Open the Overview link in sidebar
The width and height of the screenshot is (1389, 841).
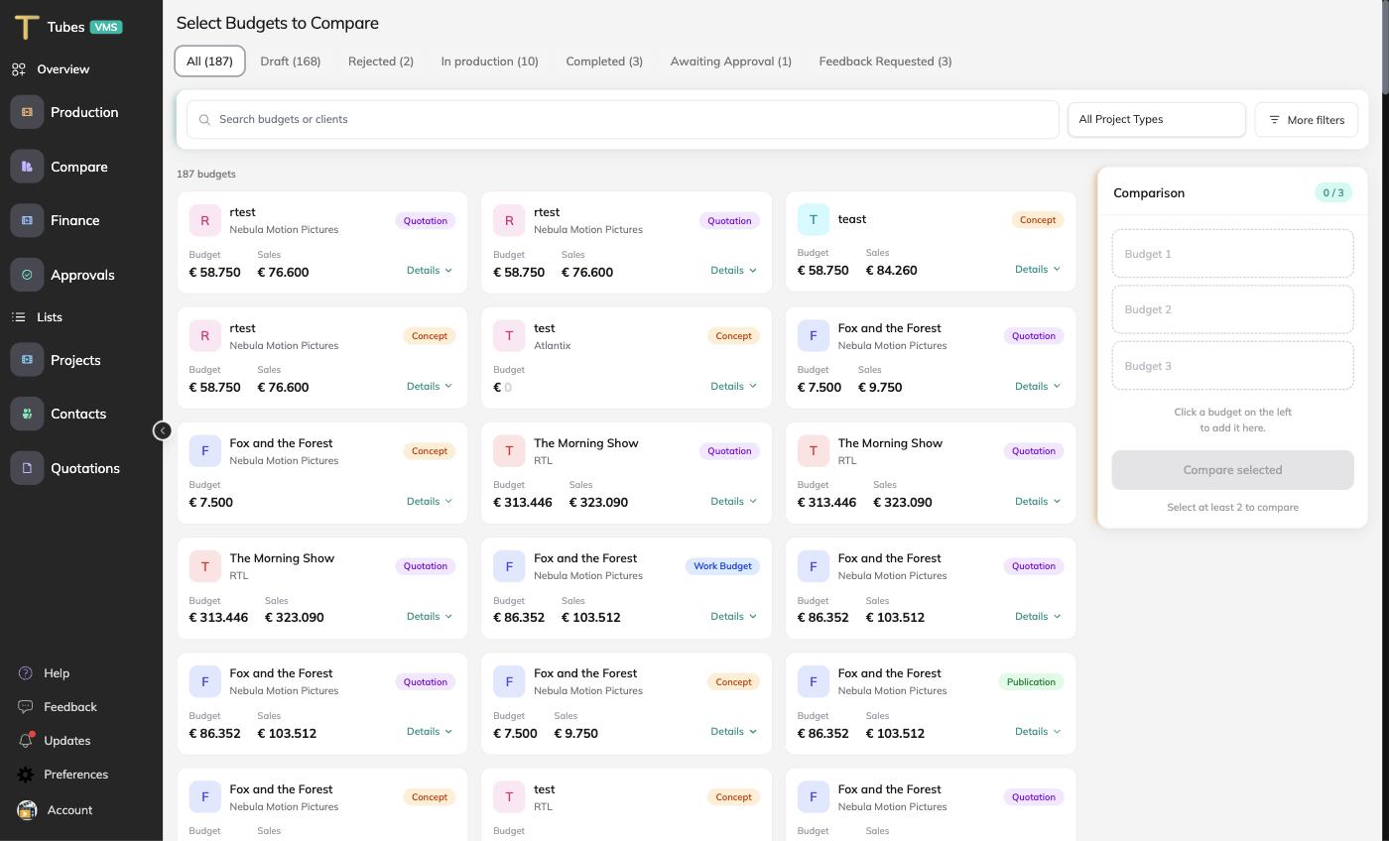tap(63, 69)
